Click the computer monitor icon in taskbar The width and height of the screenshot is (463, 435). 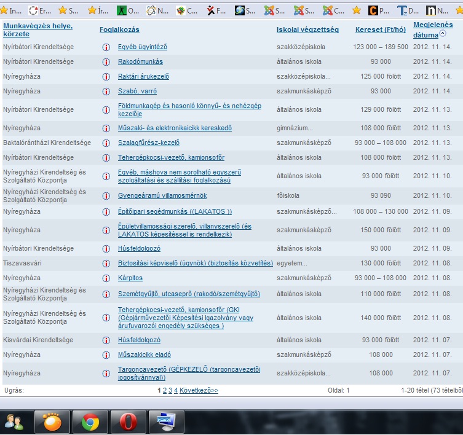[x=166, y=422]
